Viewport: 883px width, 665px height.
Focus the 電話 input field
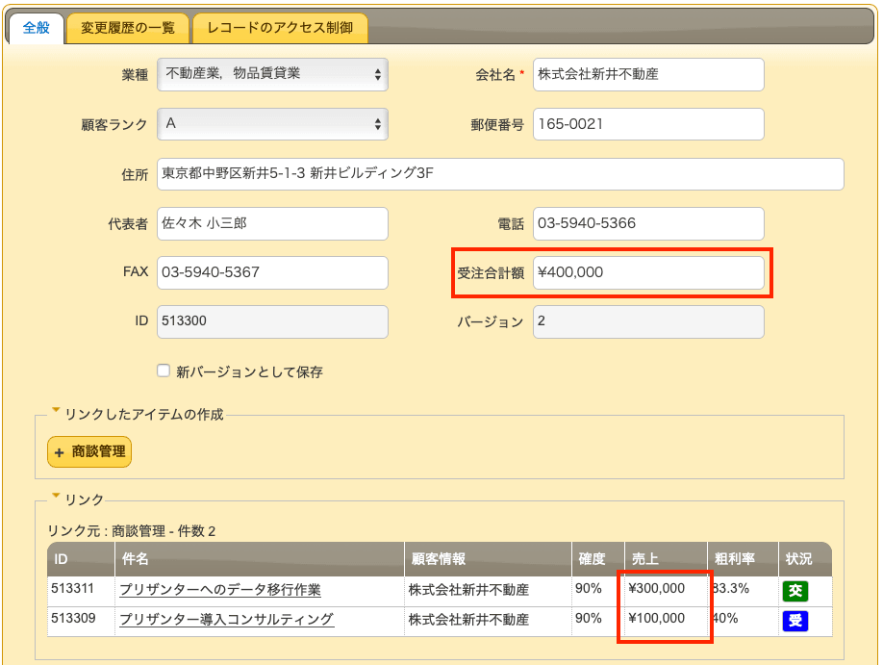tap(648, 223)
